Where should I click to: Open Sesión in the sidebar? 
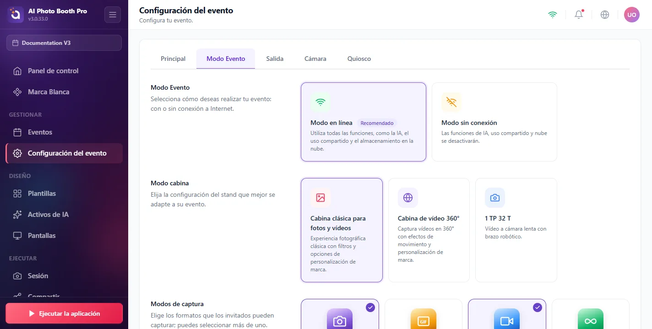[64, 276]
